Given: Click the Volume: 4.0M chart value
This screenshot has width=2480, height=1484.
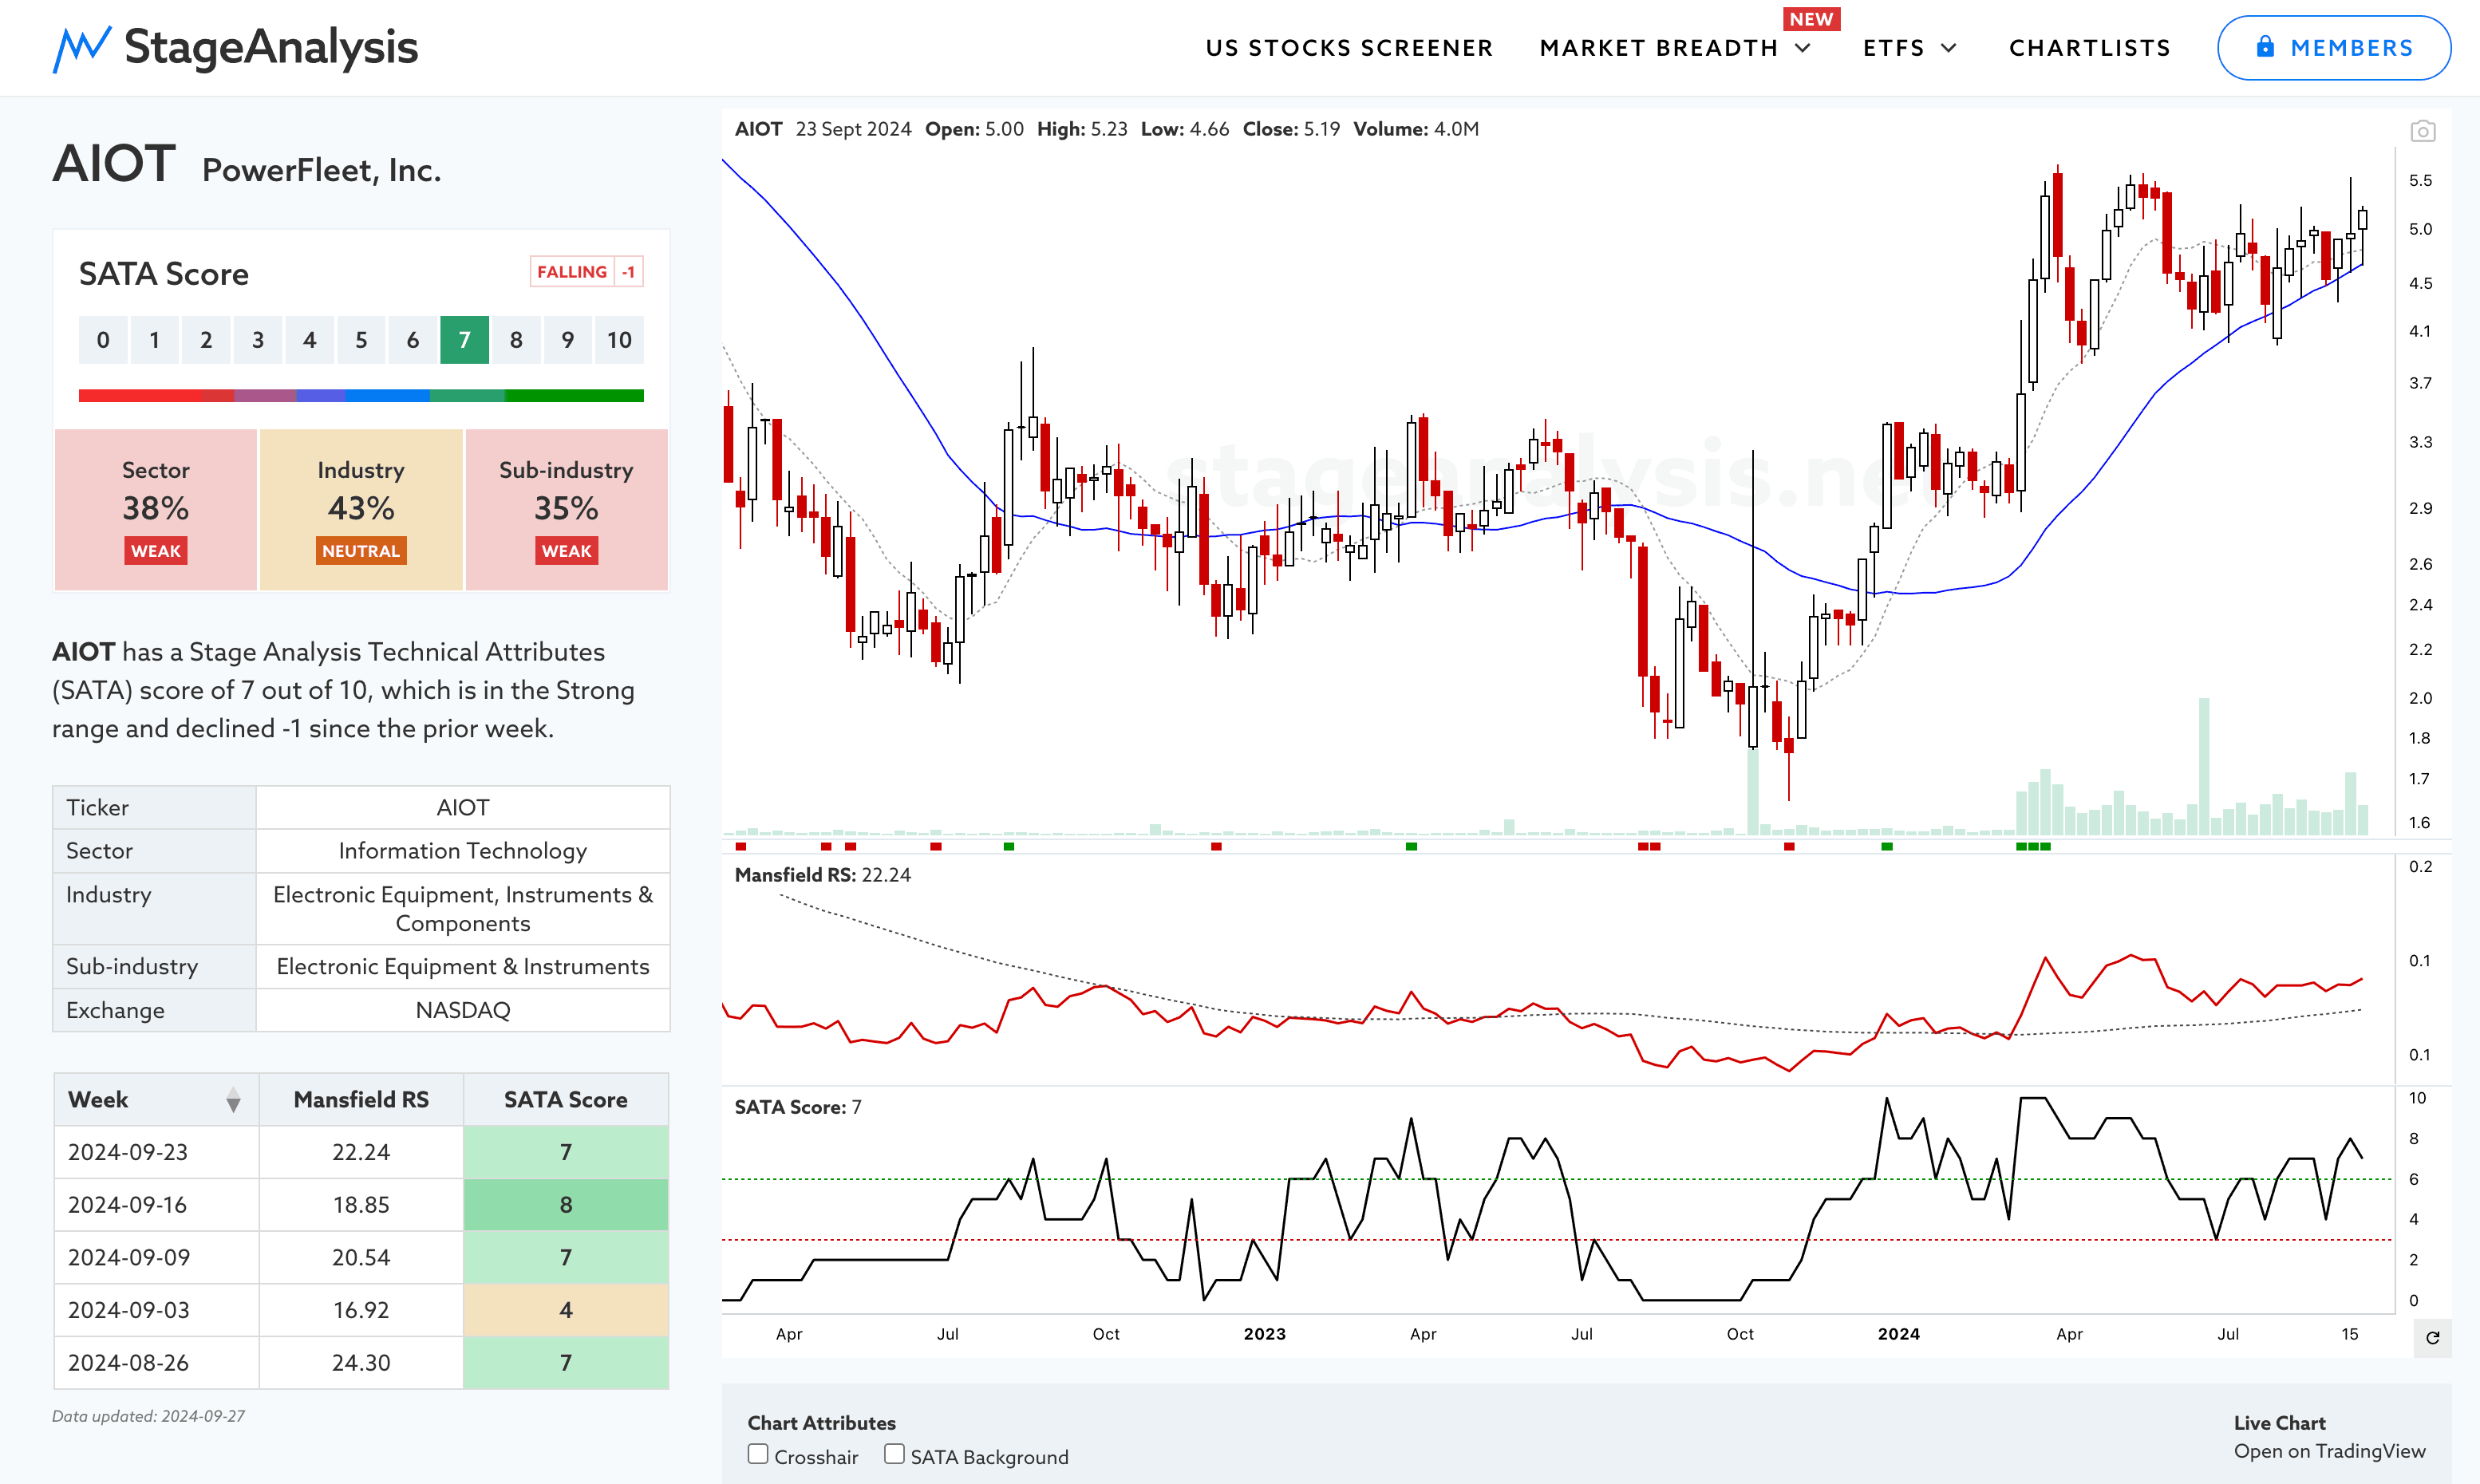Looking at the screenshot, I should point(1416,129).
